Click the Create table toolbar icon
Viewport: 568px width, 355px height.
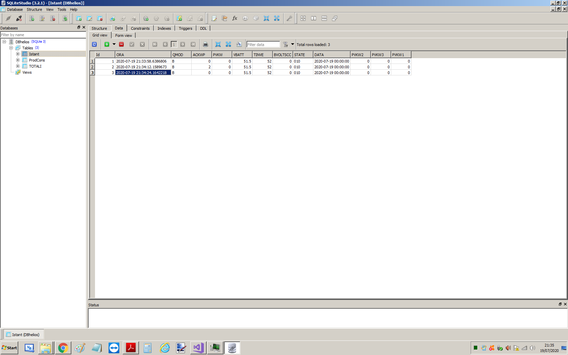click(x=79, y=18)
